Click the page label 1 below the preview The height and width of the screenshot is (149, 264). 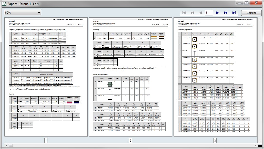[46, 140]
